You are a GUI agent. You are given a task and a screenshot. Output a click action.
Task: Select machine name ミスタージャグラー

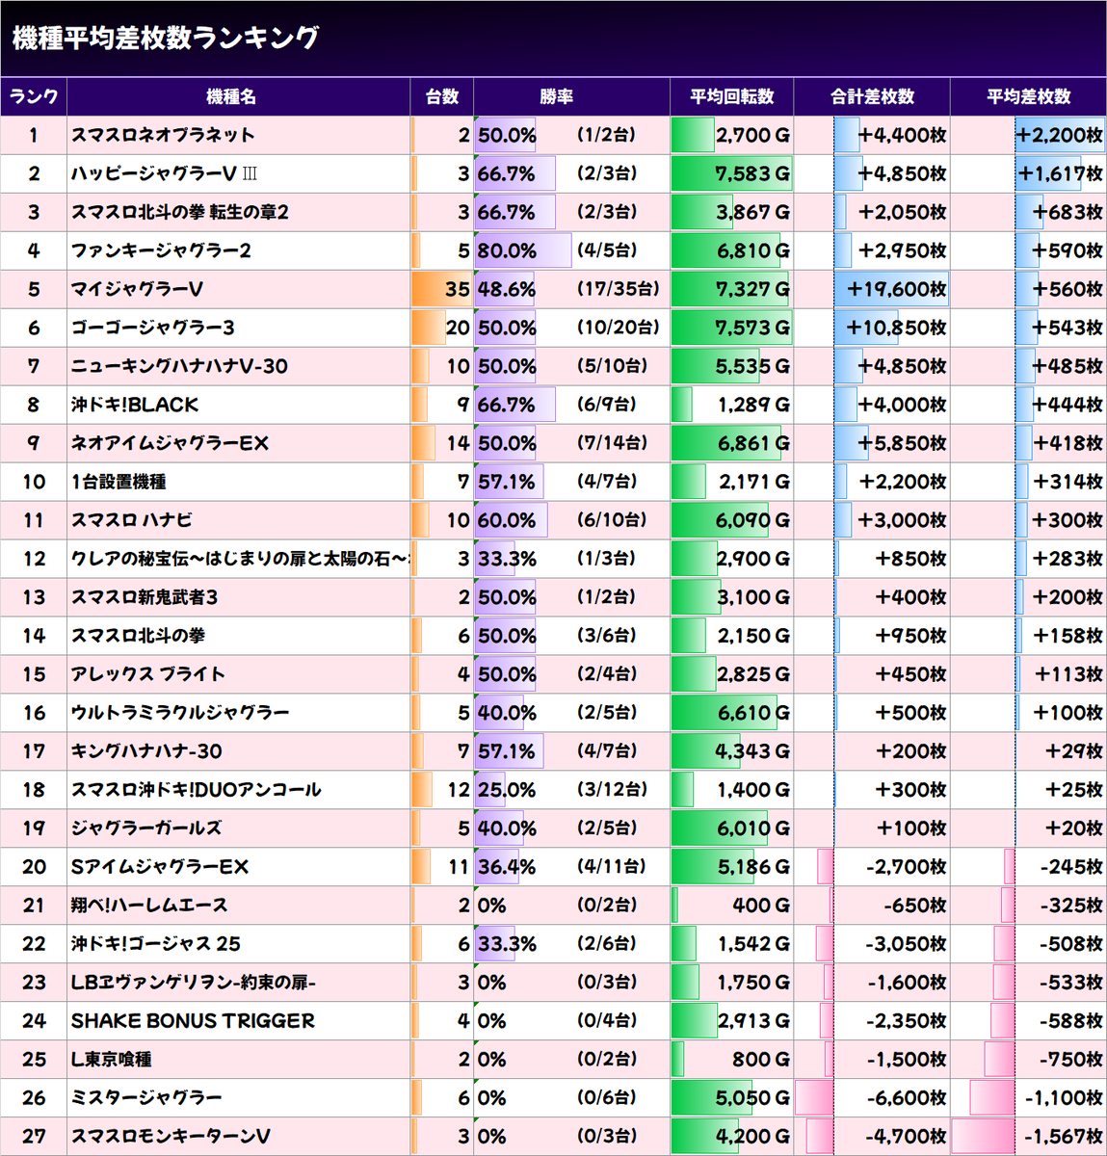(146, 1098)
